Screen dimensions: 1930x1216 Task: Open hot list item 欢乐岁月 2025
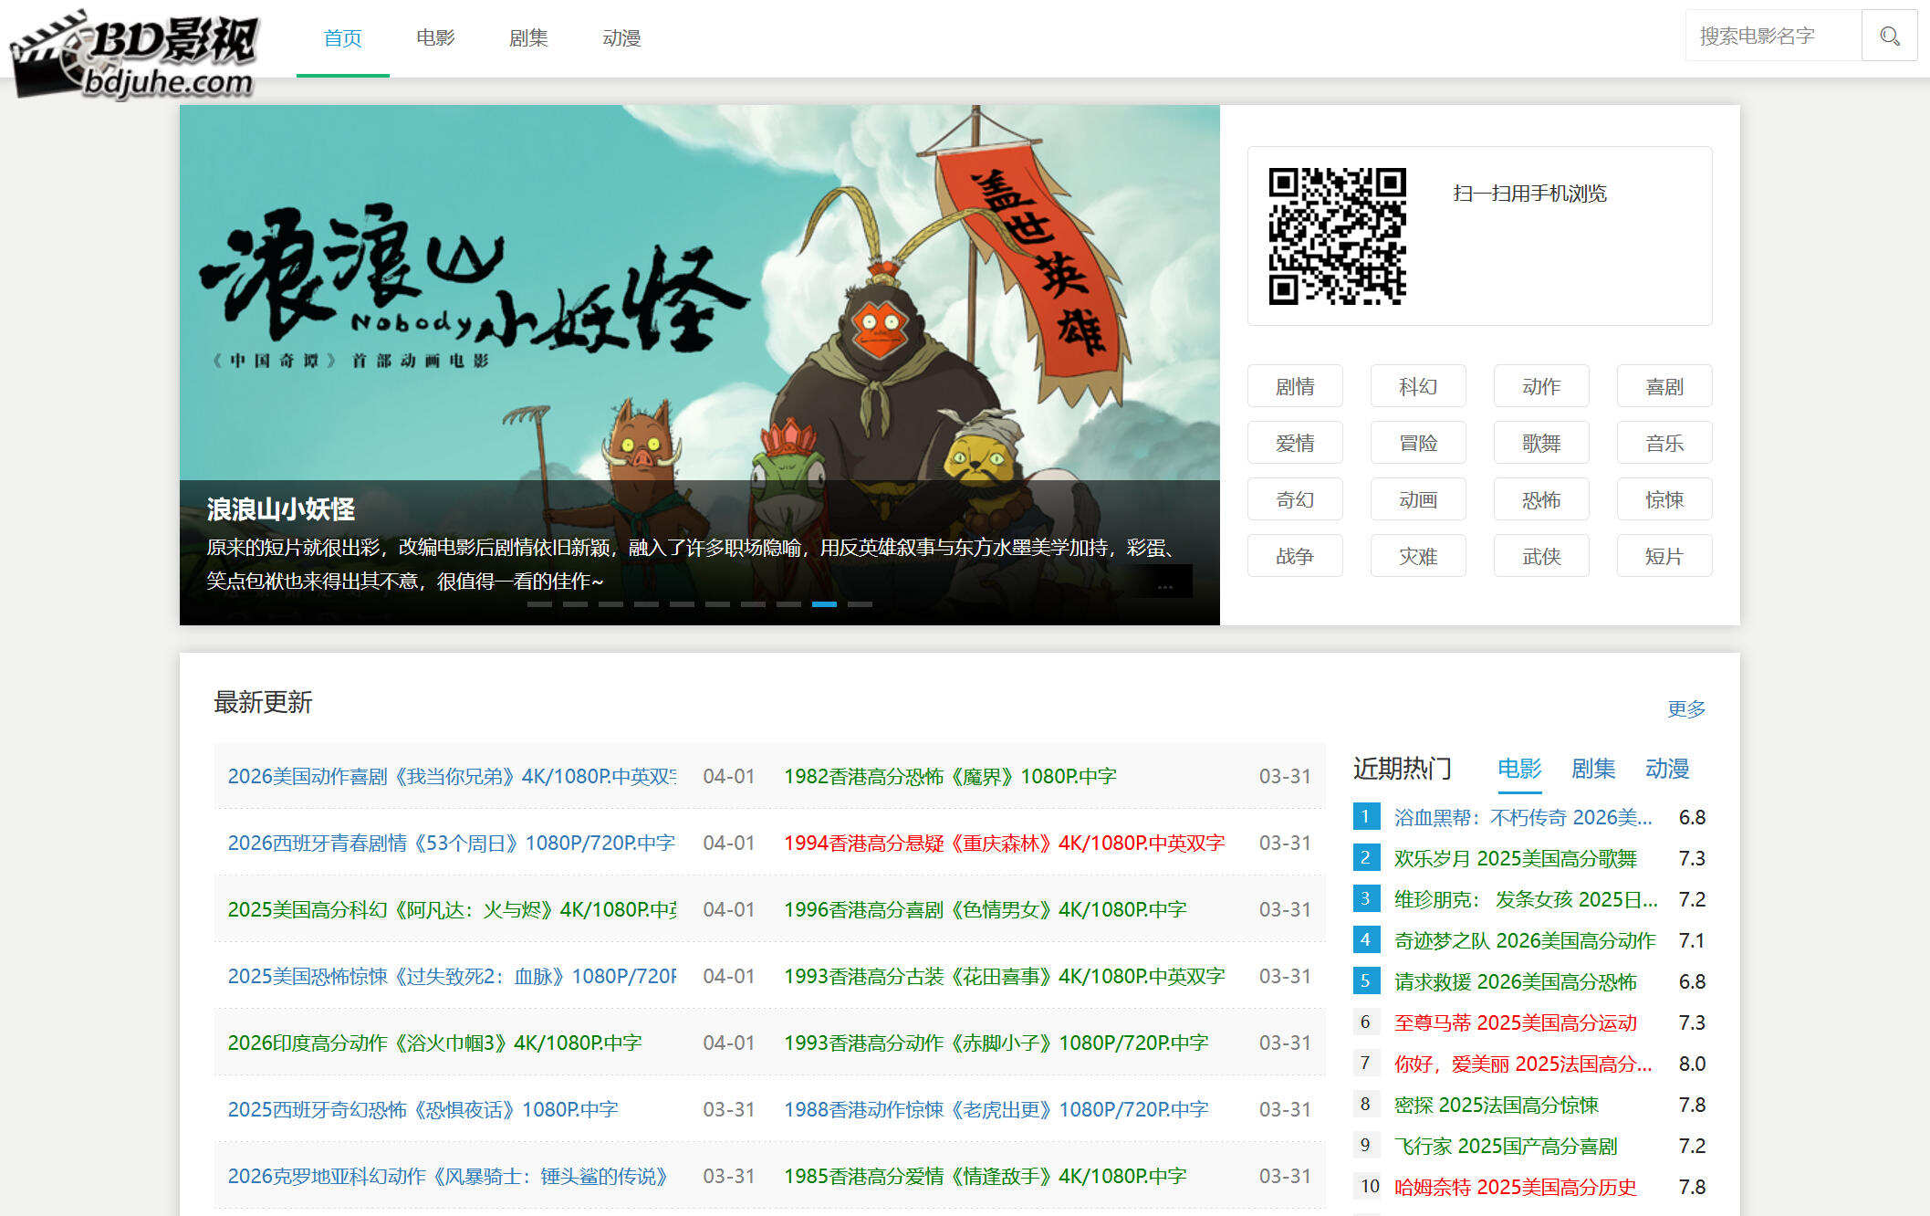(x=1515, y=858)
